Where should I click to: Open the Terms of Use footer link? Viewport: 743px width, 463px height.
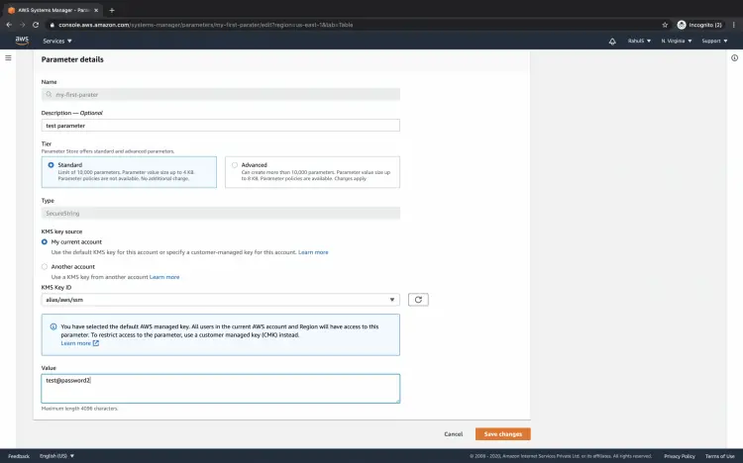click(x=720, y=456)
